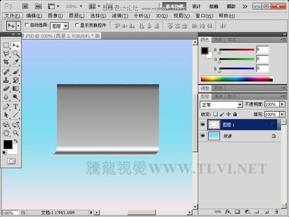Select the History Brush tool
The width and height of the screenshot is (289, 217).
[x=16, y=80]
